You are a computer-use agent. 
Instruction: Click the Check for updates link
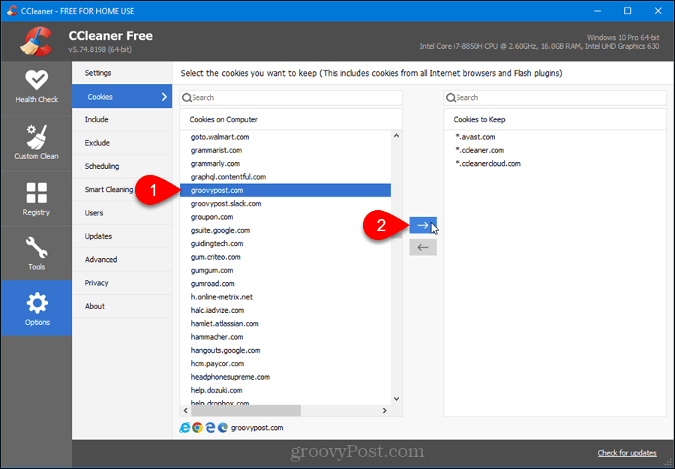coord(627,452)
